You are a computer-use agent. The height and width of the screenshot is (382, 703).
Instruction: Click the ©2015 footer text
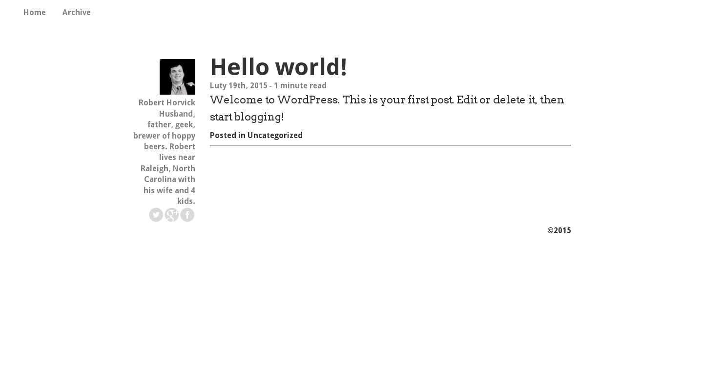point(559,230)
